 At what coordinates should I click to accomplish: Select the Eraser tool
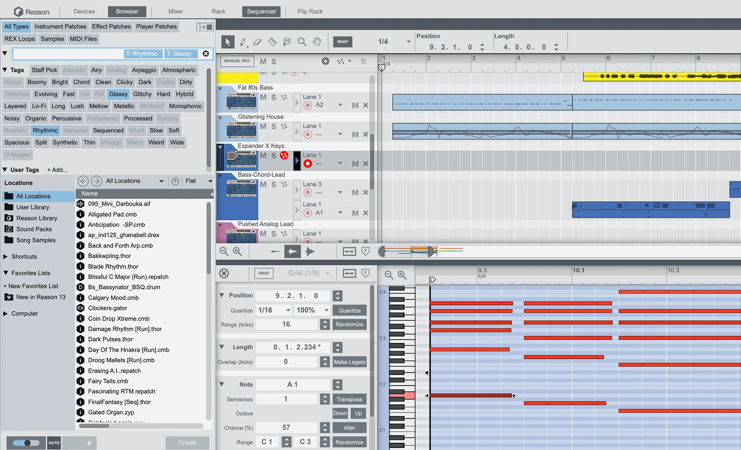(x=257, y=42)
